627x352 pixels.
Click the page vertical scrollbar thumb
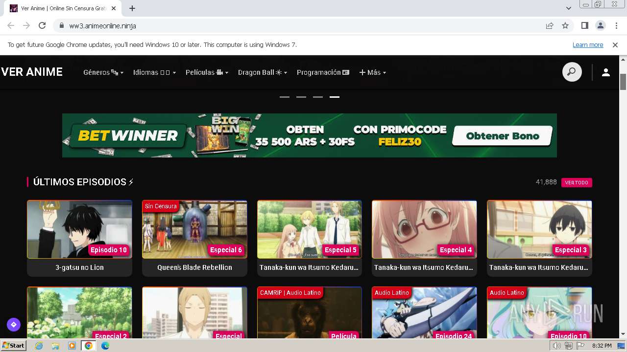[623, 82]
